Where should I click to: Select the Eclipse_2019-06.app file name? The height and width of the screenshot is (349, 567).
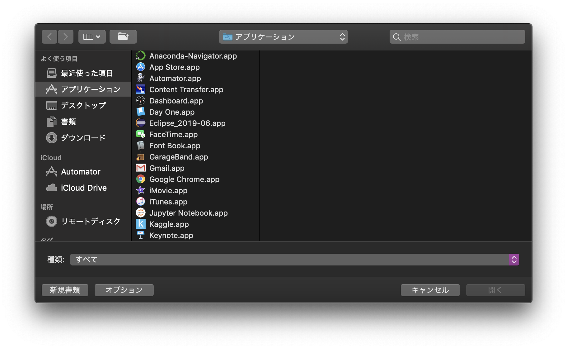(188, 123)
